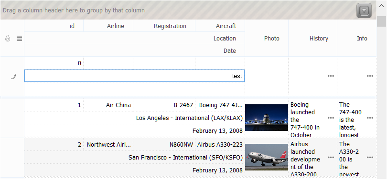Open History ellipsis for Air China row
The height and width of the screenshot is (180, 387).
331,118
